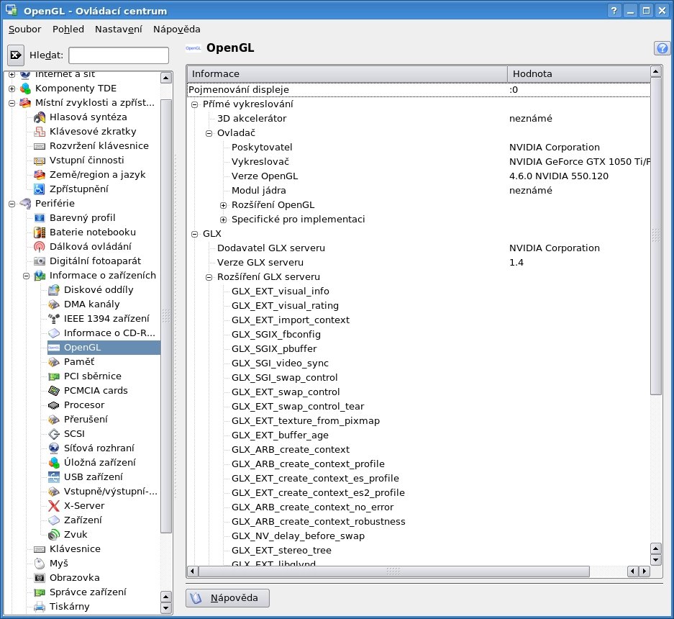Click the USB zařízení icon
Viewport: 674px width, 619px height.
(x=54, y=477)
